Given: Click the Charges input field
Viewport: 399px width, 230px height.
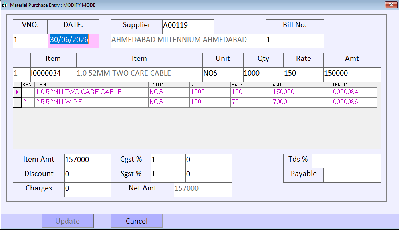Looking at the screenshot, I should [x=87, y=190].
